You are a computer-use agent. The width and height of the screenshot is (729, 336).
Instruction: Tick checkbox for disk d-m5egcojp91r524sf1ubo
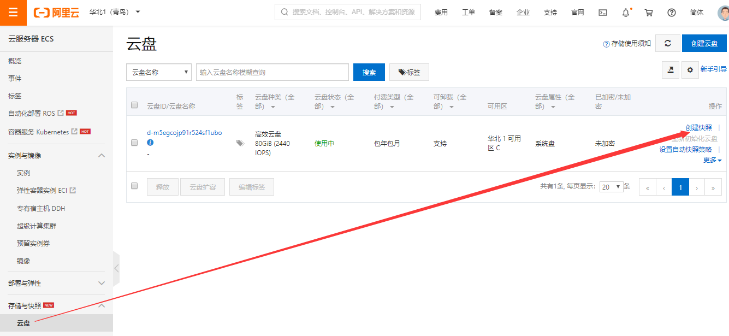point(134,143)
